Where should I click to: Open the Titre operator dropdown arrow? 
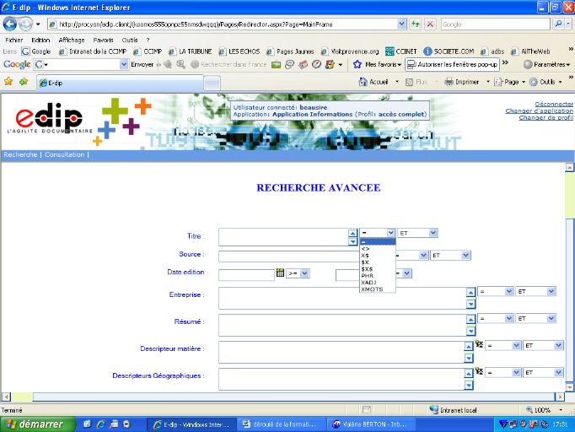(x=390, y=233)
